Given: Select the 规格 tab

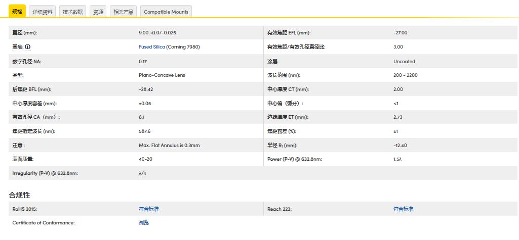Looking at the screenshot, I should pyautogui.click(x=17, y=12).
